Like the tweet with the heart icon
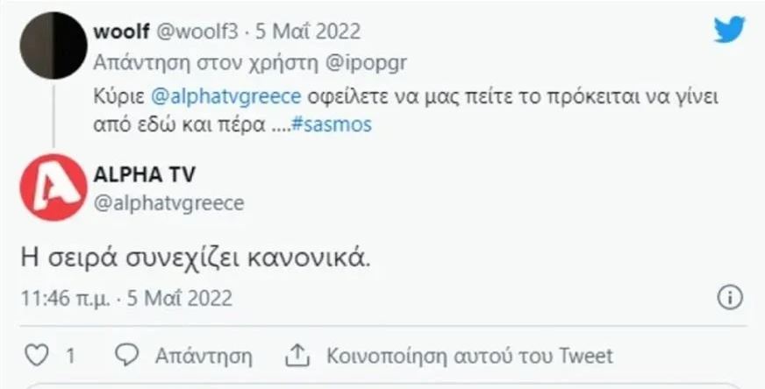 point(34,356)
